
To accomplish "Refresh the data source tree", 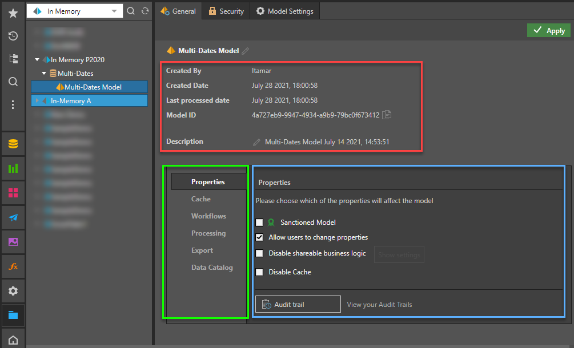I will 145,11.
